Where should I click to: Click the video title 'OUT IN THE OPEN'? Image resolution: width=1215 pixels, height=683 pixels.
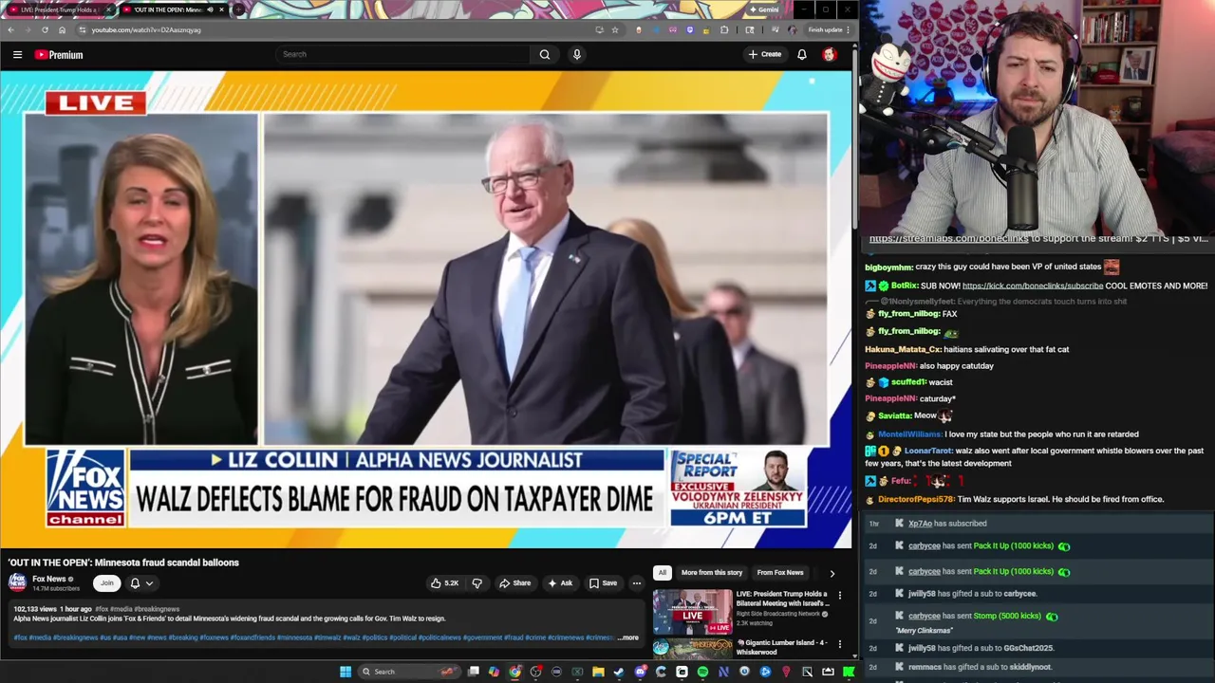coord(123,563)
